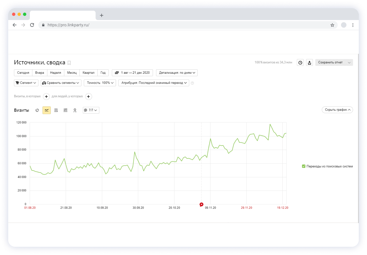Open the map chart view
This screenshot has width=367, height=255.
75,110
